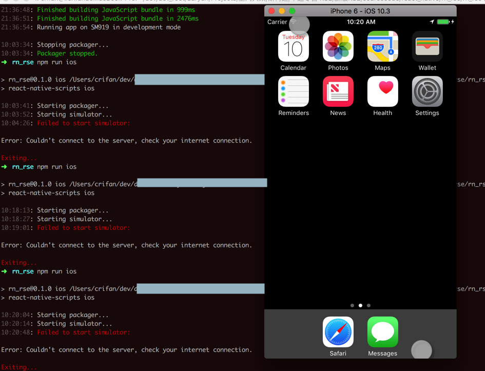The image size is (485, 371).
Task: Open the Wallet app
Action: point(427,46)
